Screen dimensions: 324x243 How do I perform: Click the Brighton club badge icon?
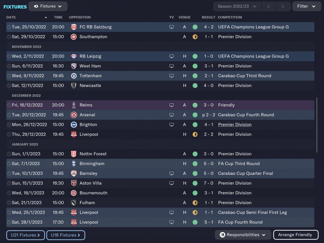click(74, 125)
